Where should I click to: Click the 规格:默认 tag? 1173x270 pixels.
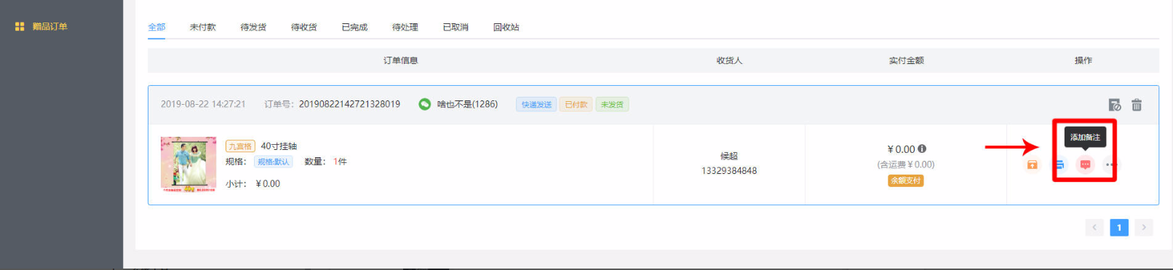pos(274,162)
